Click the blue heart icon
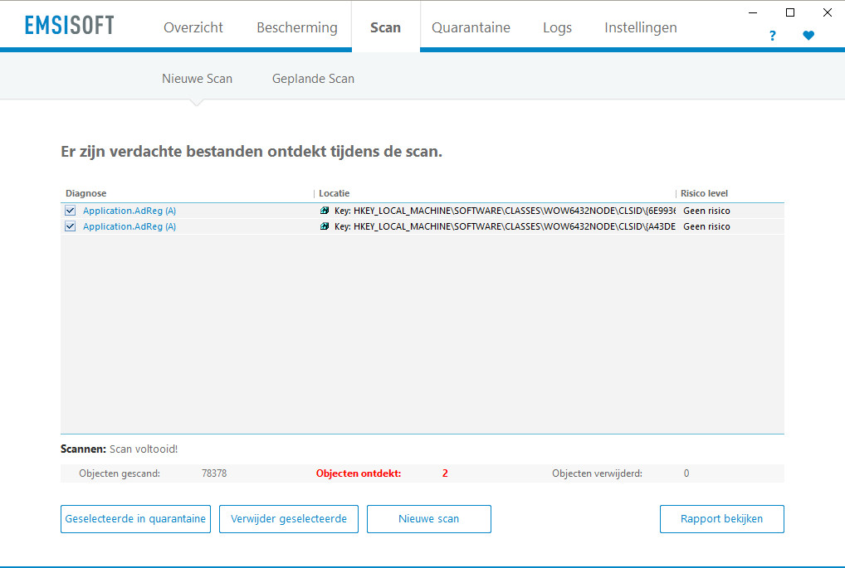Screen dimensions: 845x568 click(x=808, y=36)
